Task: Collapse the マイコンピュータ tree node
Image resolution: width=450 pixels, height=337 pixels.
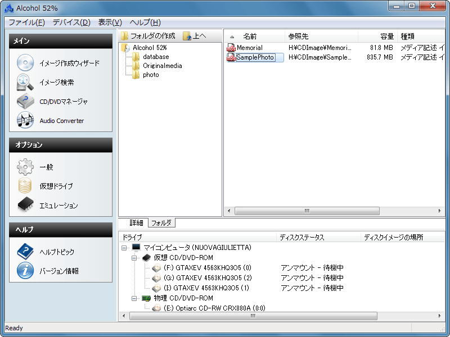Action: click(x=124, y=248)
